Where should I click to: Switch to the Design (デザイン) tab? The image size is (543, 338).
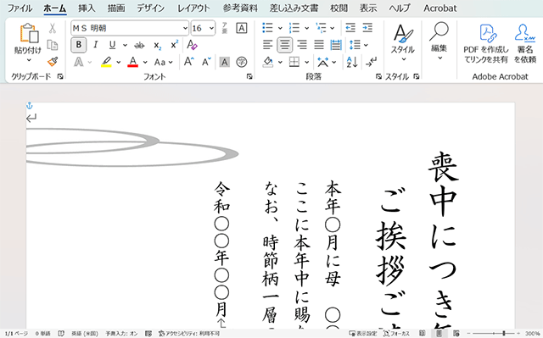click(151, 8)
